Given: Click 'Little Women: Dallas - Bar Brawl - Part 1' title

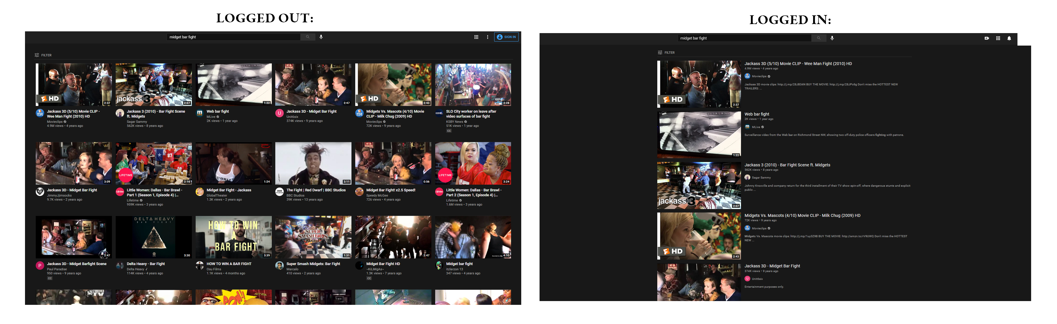Looking at the screenshot, I should pos(154,192).
